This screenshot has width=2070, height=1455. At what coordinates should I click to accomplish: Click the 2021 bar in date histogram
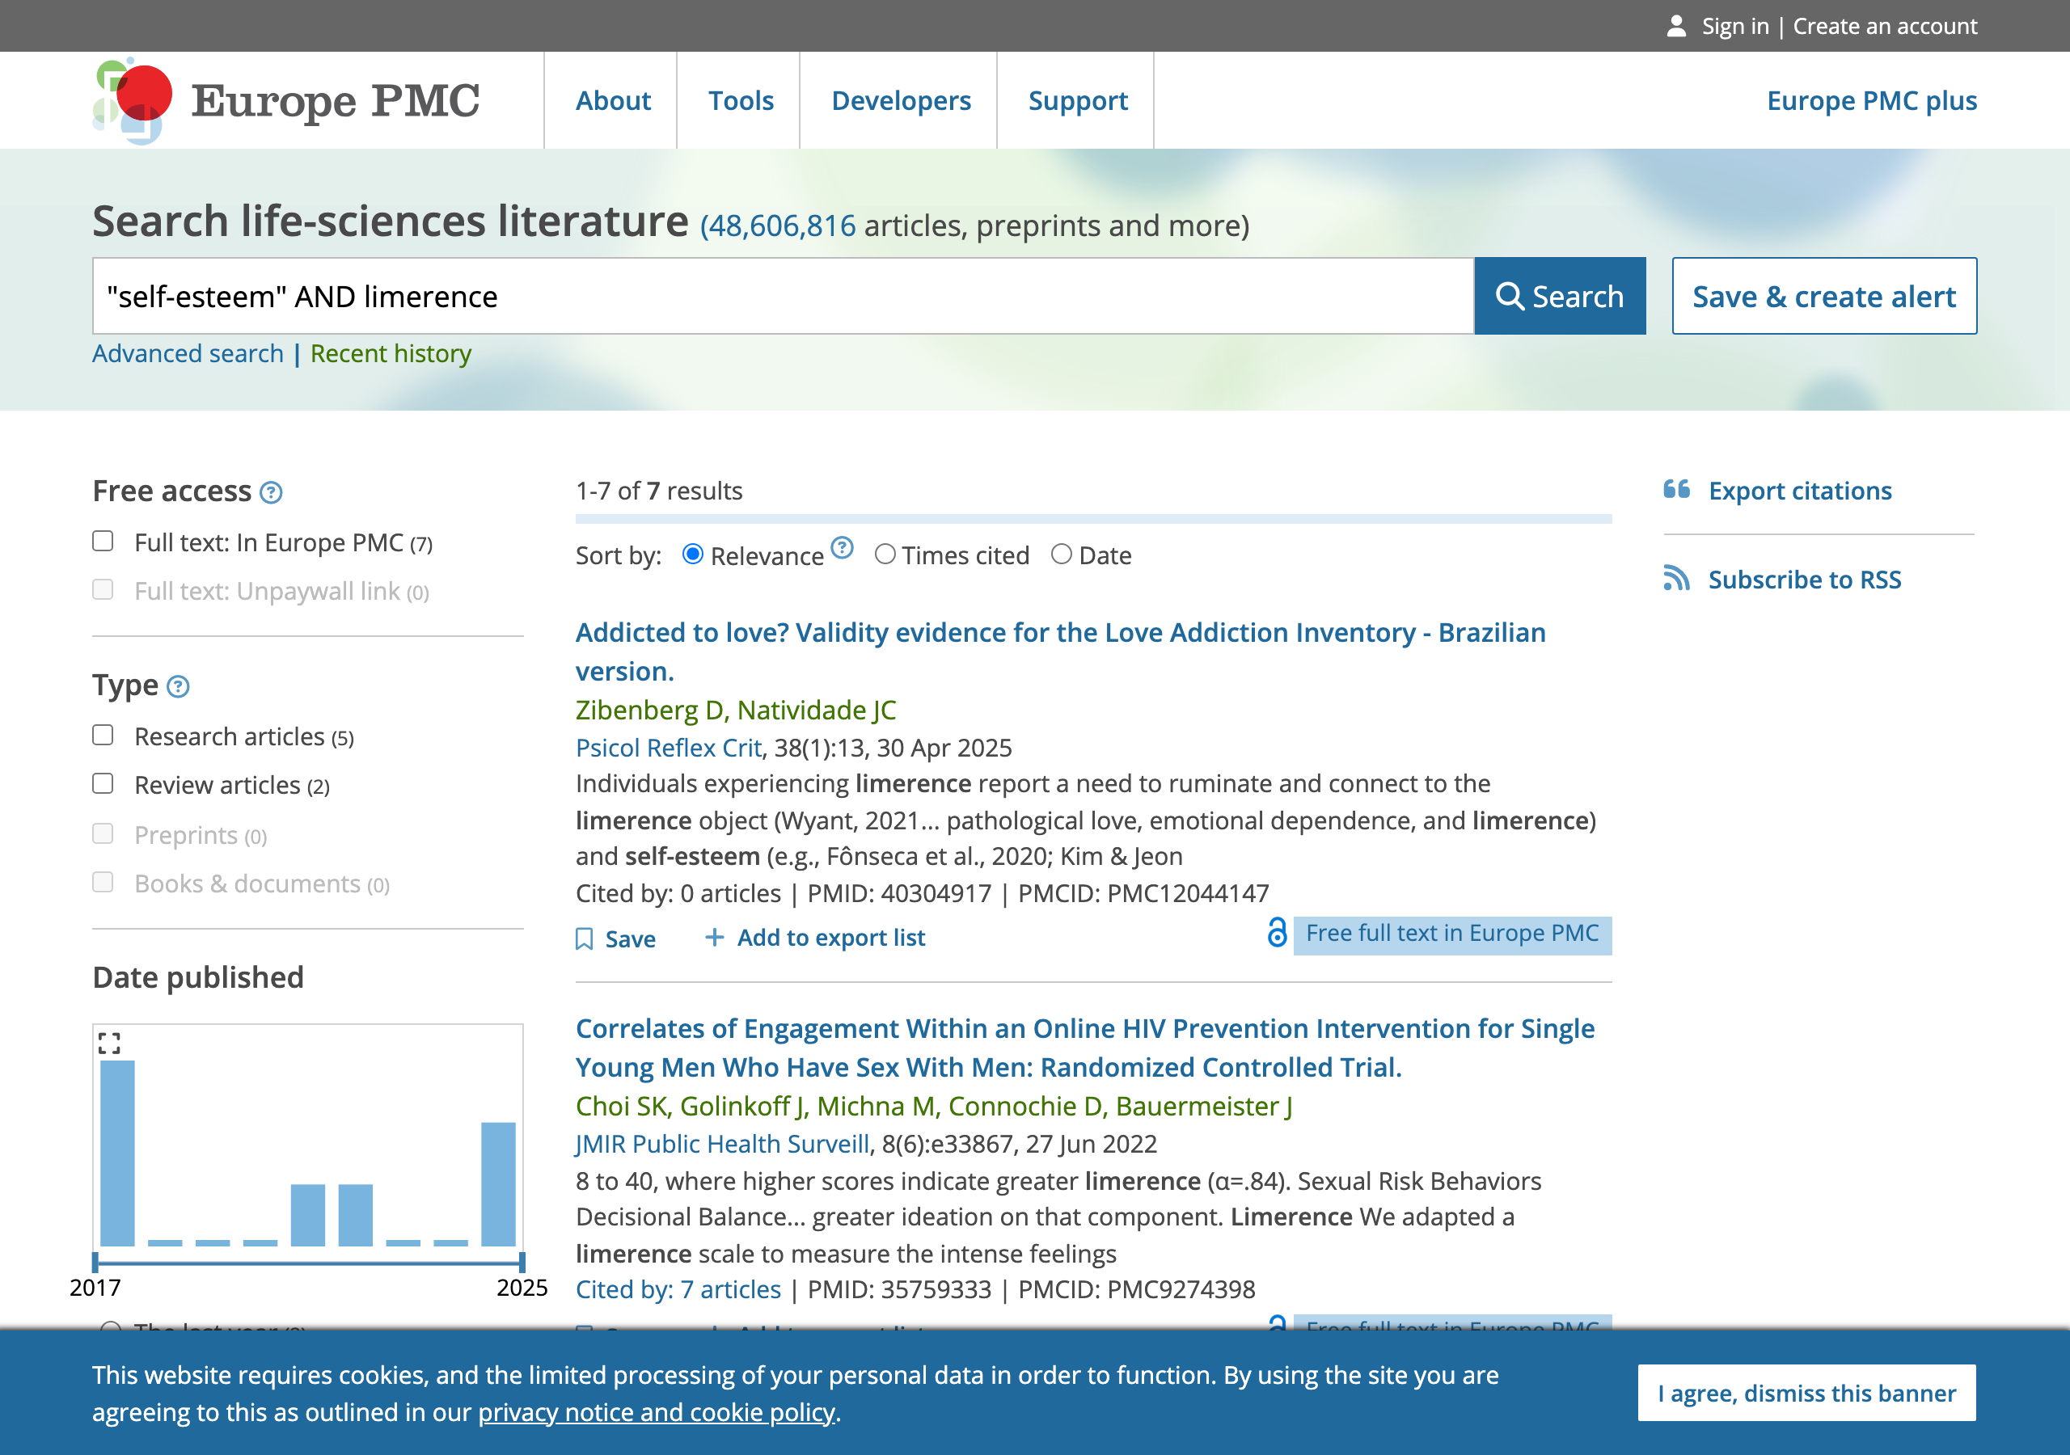coord(307,1215)
